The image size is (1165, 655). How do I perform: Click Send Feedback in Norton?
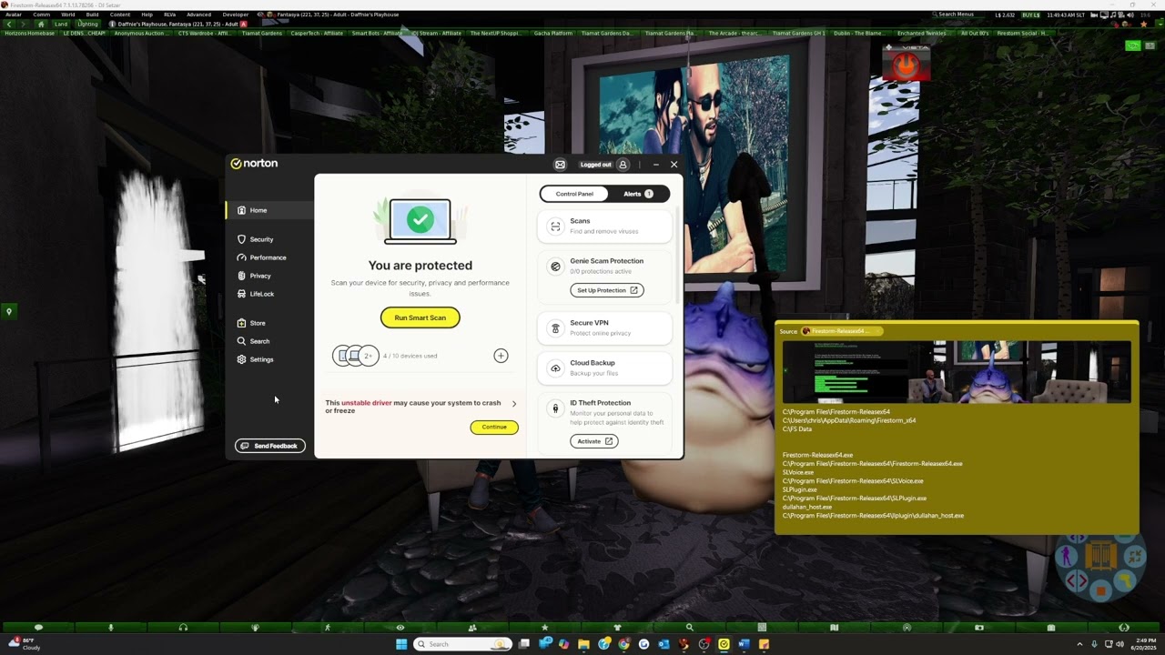click(269, 446)
